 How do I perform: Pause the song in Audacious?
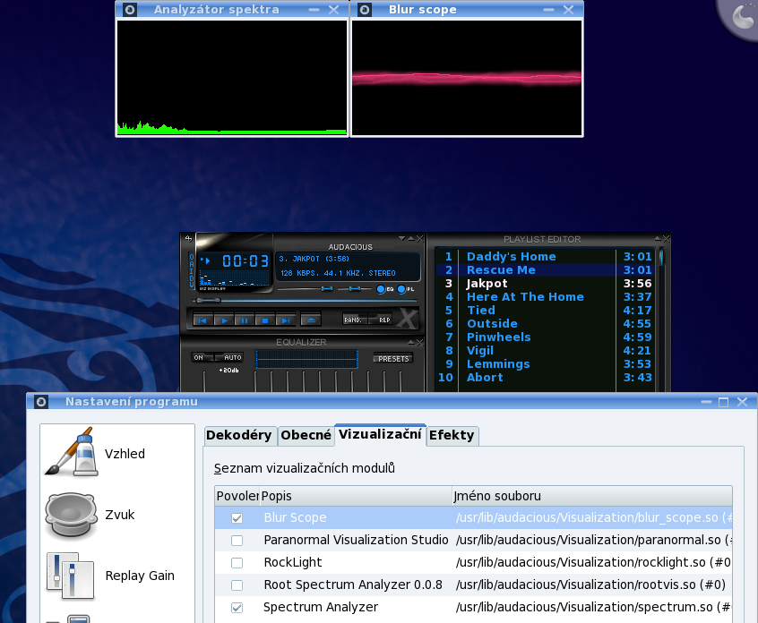[x=245, y=320]
